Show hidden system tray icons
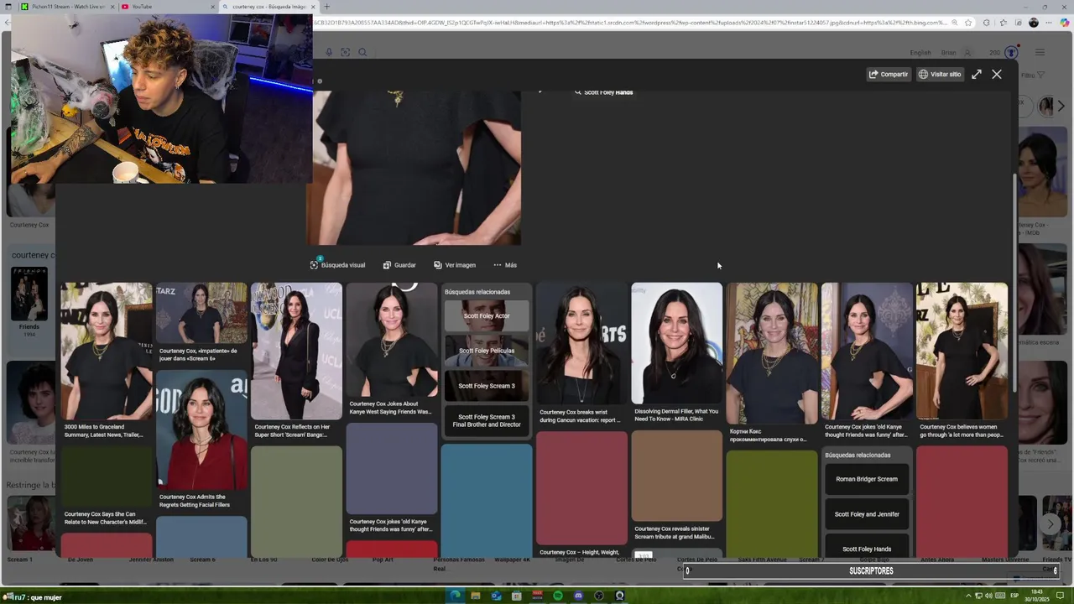This screenshot has width=1074, height=604. pos(968,596)
